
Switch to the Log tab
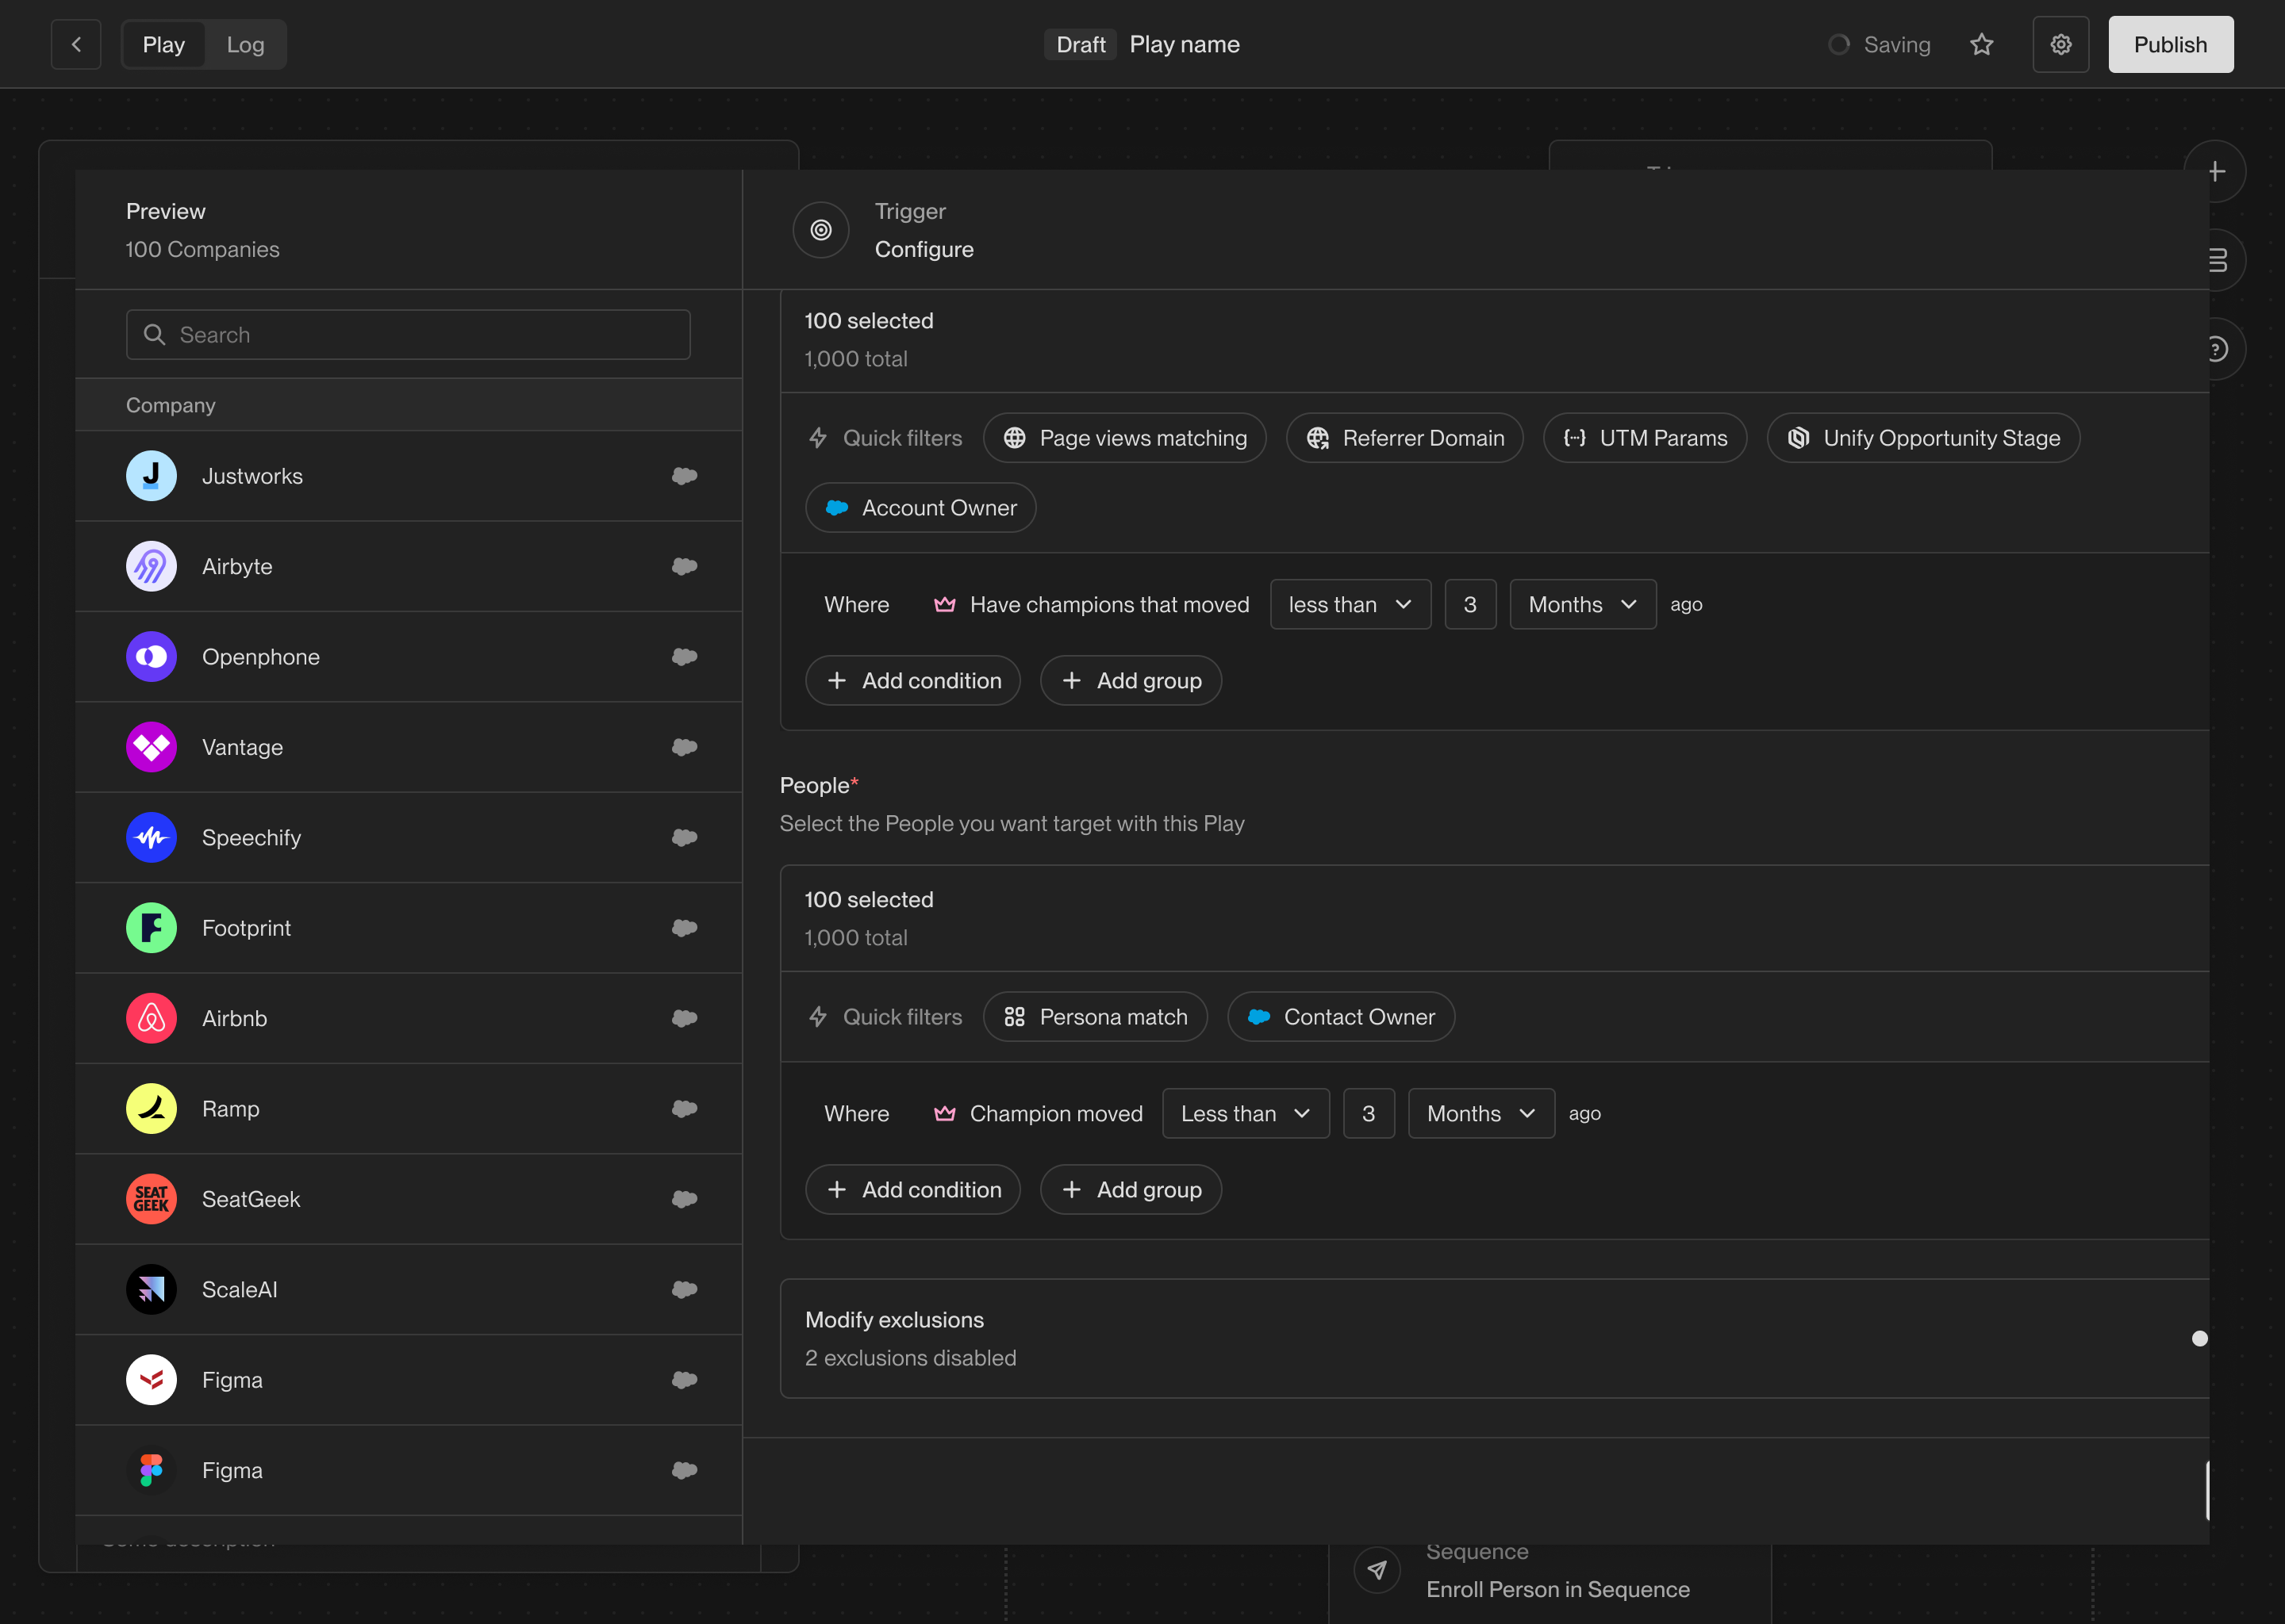245,44
